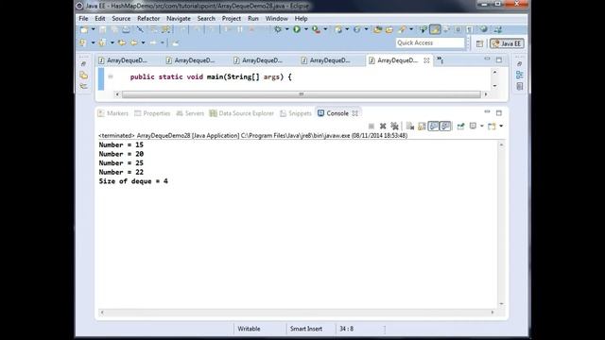The image size is (605, 340).
Task: Click the Debug bug icon
Action: (x=278, y=29)
